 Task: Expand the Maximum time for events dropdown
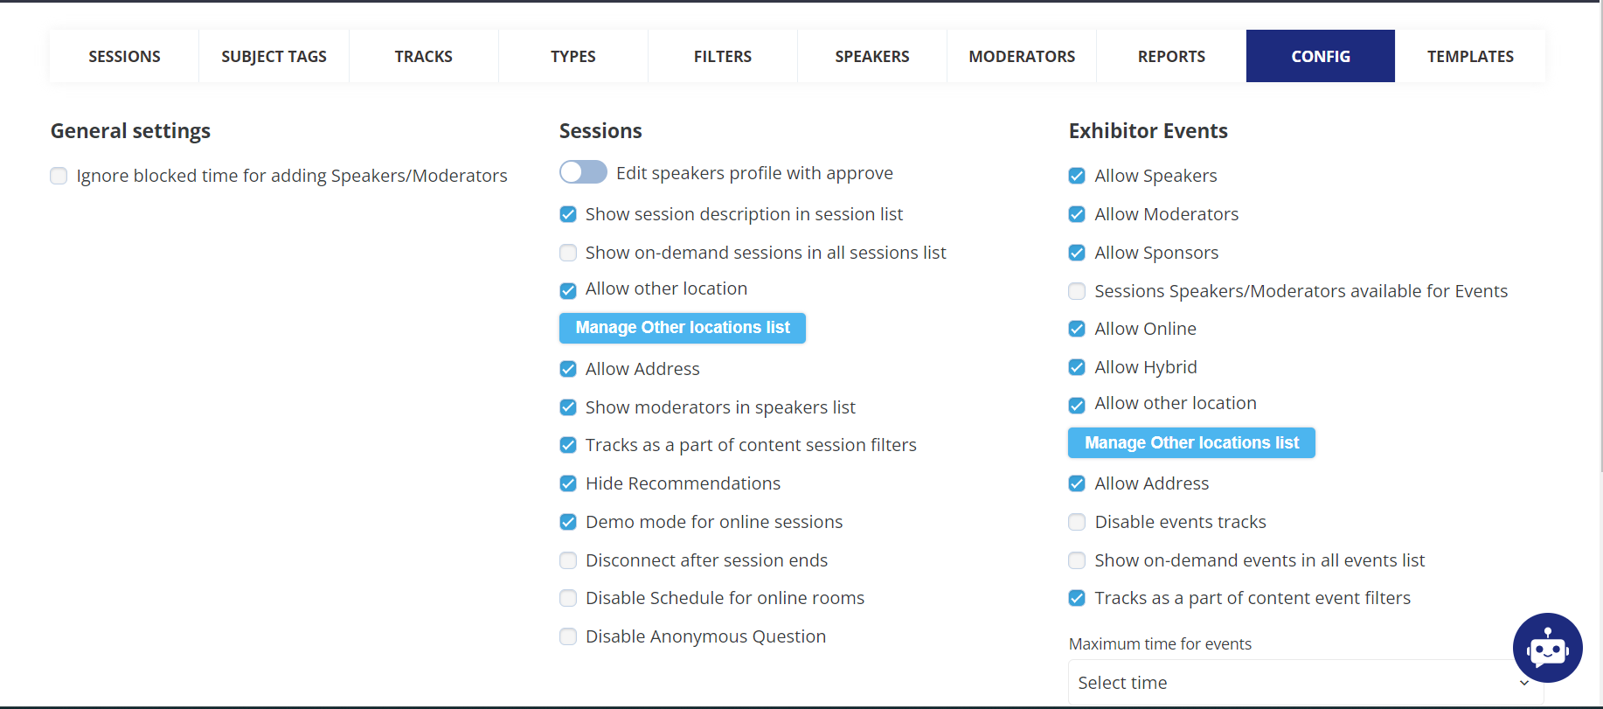1306,683
